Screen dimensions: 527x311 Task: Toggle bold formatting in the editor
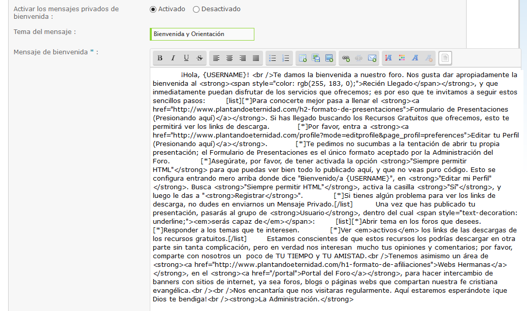pos(160,58)
